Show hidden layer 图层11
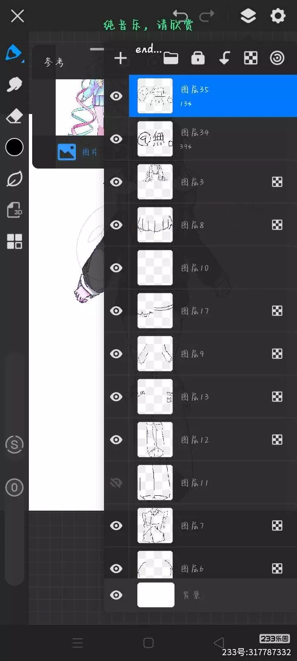Viewport: 297px width, 661px height. click(116, 483)
